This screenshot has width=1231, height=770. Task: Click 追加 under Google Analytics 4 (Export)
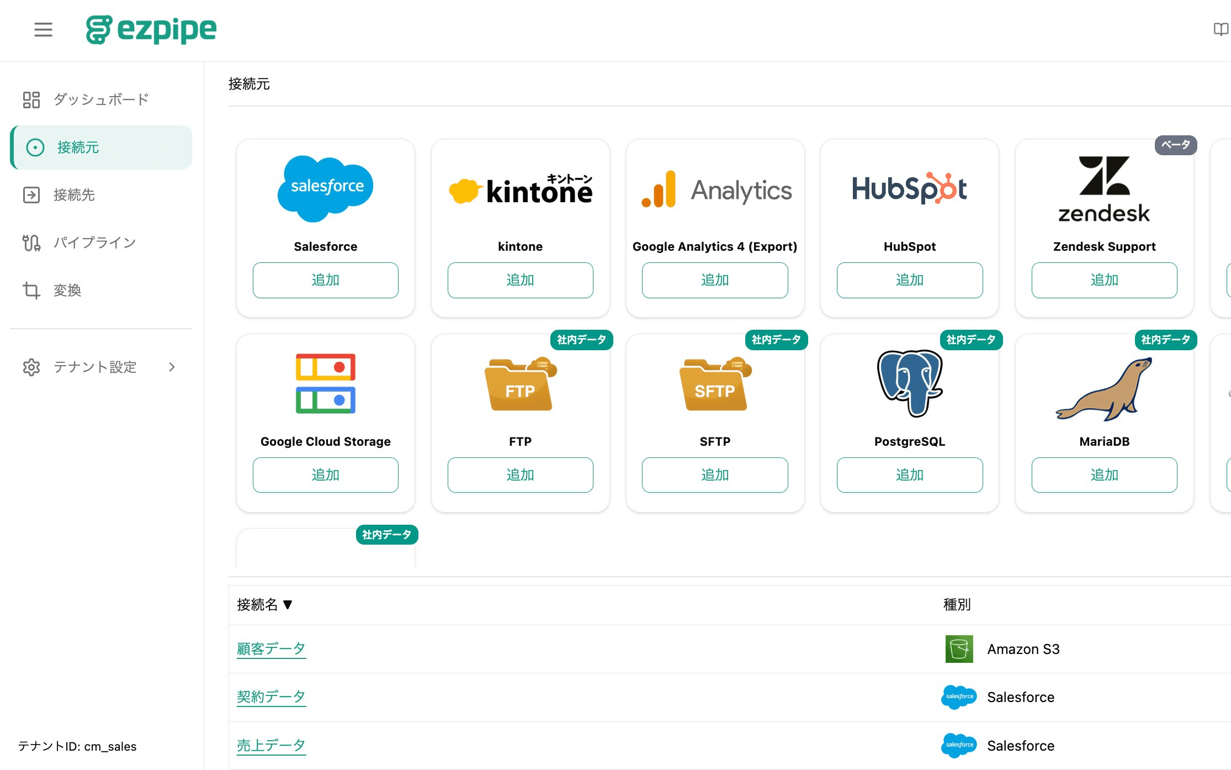coord(715,280)
